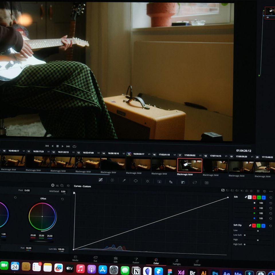This screenshot has width=275, height=275.
Task: Select Lum vs Sat curve mode
Action: point(242,191)
